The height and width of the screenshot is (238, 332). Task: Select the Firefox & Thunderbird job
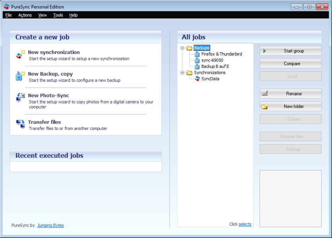pos(221,54)
